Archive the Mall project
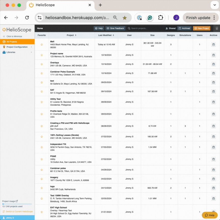The image size is (220, 220). pos(213,45)
